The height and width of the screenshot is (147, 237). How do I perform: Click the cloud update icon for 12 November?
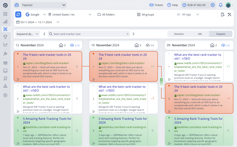(72, 45)
